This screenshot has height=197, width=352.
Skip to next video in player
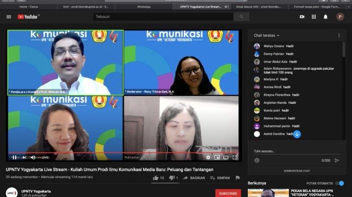24,157
